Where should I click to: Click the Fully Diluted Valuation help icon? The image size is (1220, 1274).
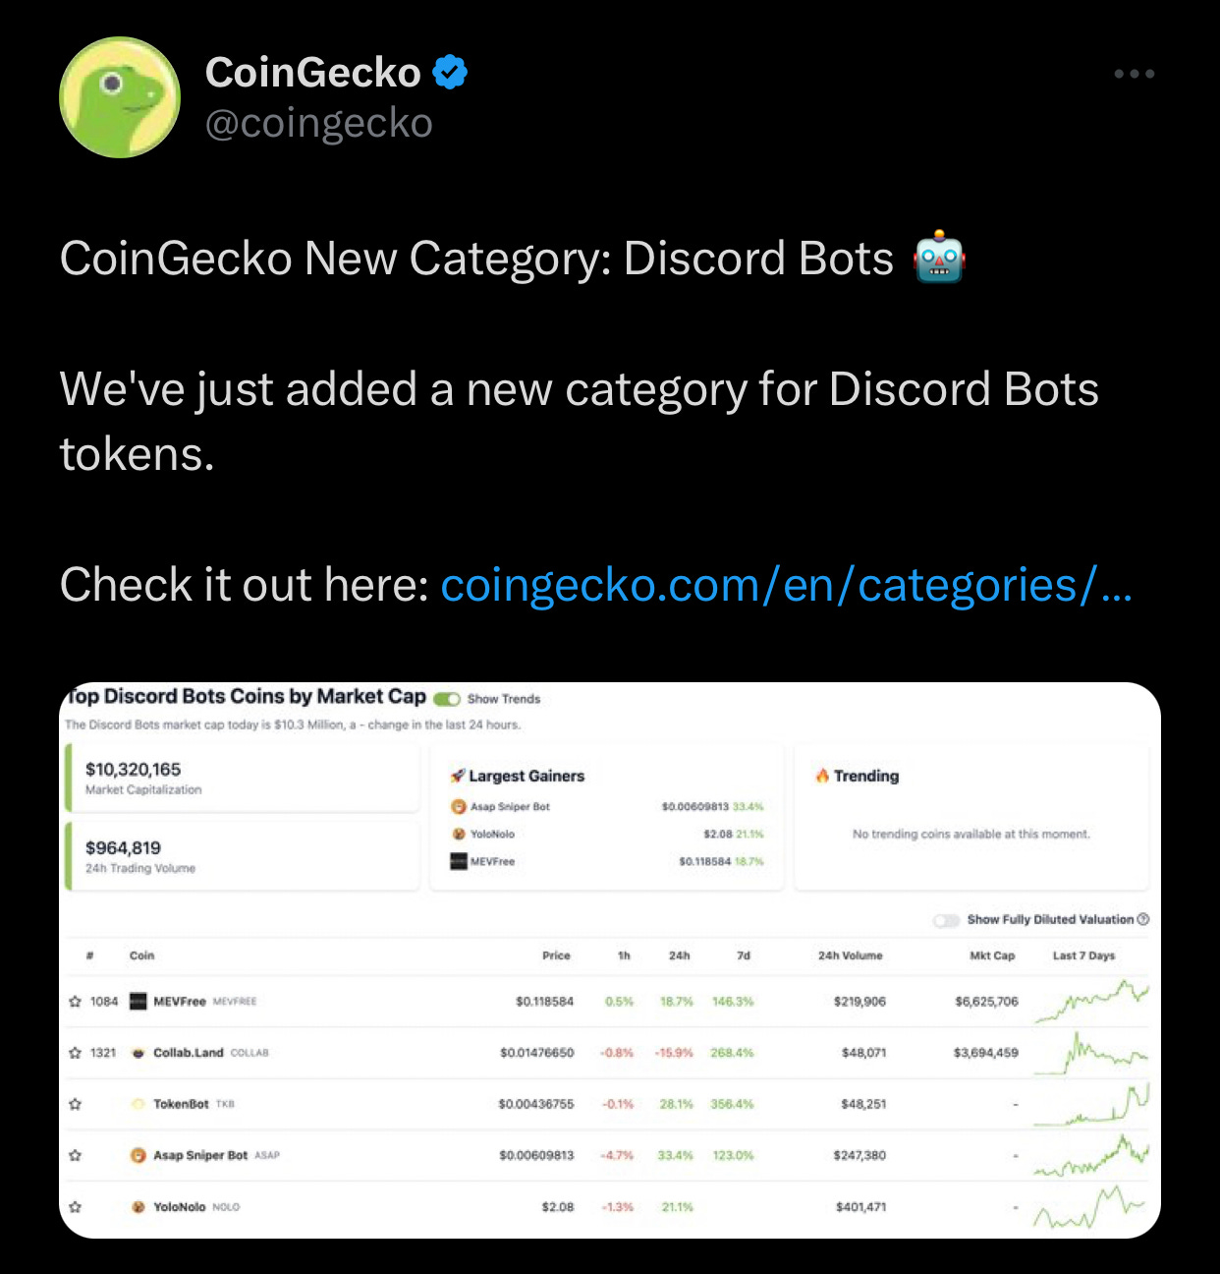click(x=1143, y=919)
